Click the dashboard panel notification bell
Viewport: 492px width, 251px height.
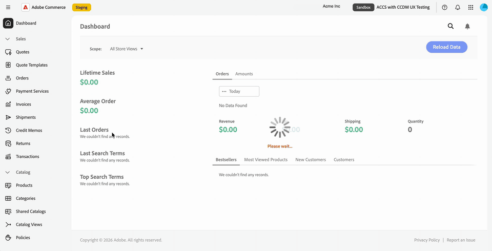coord(467,26)
